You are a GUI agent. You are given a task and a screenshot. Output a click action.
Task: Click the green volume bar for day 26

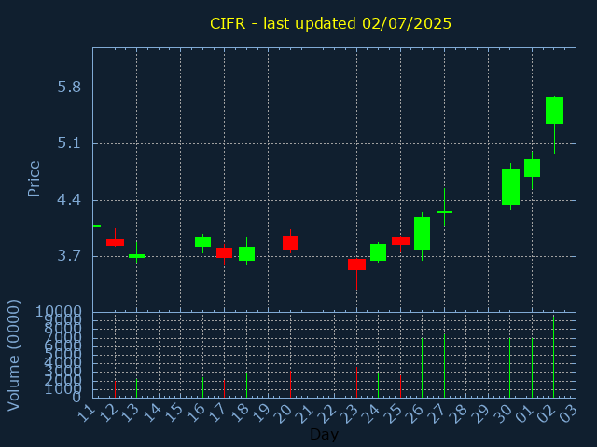point(422,368)
